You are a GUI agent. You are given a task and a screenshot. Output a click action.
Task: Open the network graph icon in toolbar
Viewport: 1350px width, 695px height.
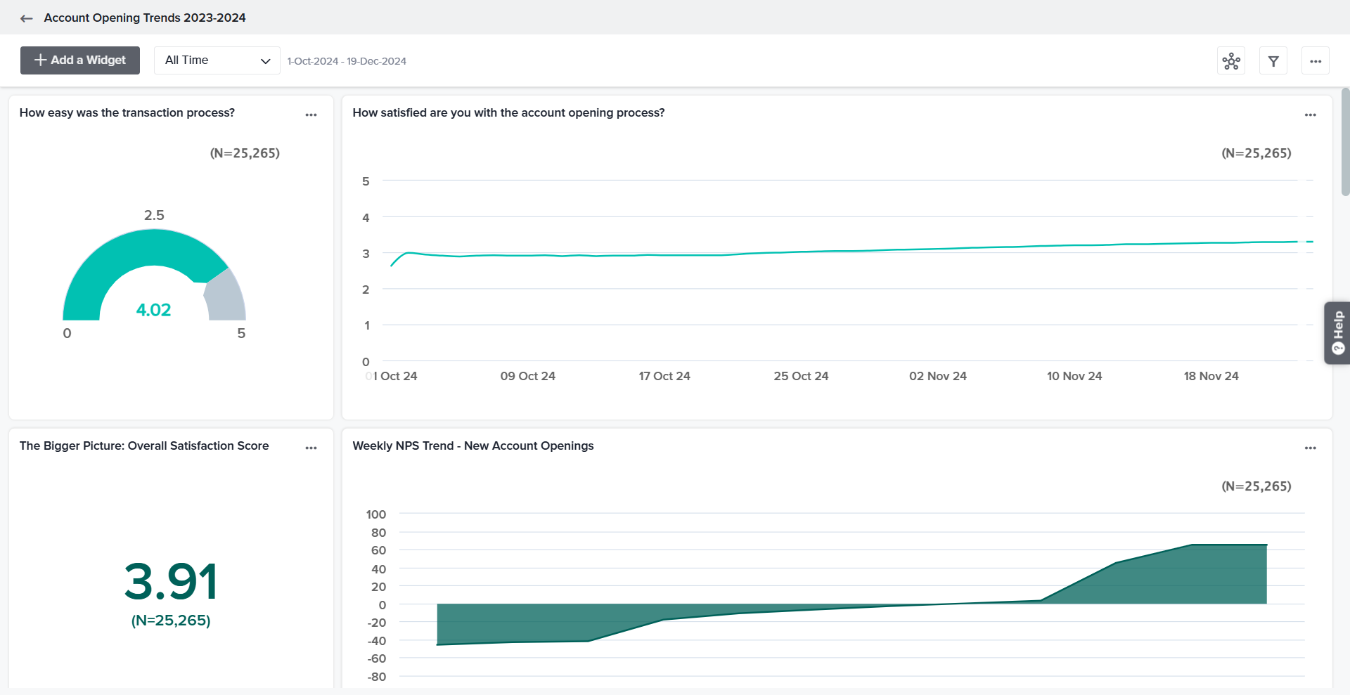1231,61
